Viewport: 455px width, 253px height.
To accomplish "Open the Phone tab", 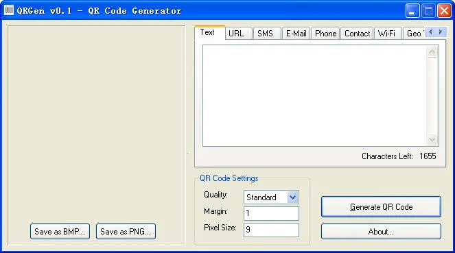I will (x=325, y=34).
